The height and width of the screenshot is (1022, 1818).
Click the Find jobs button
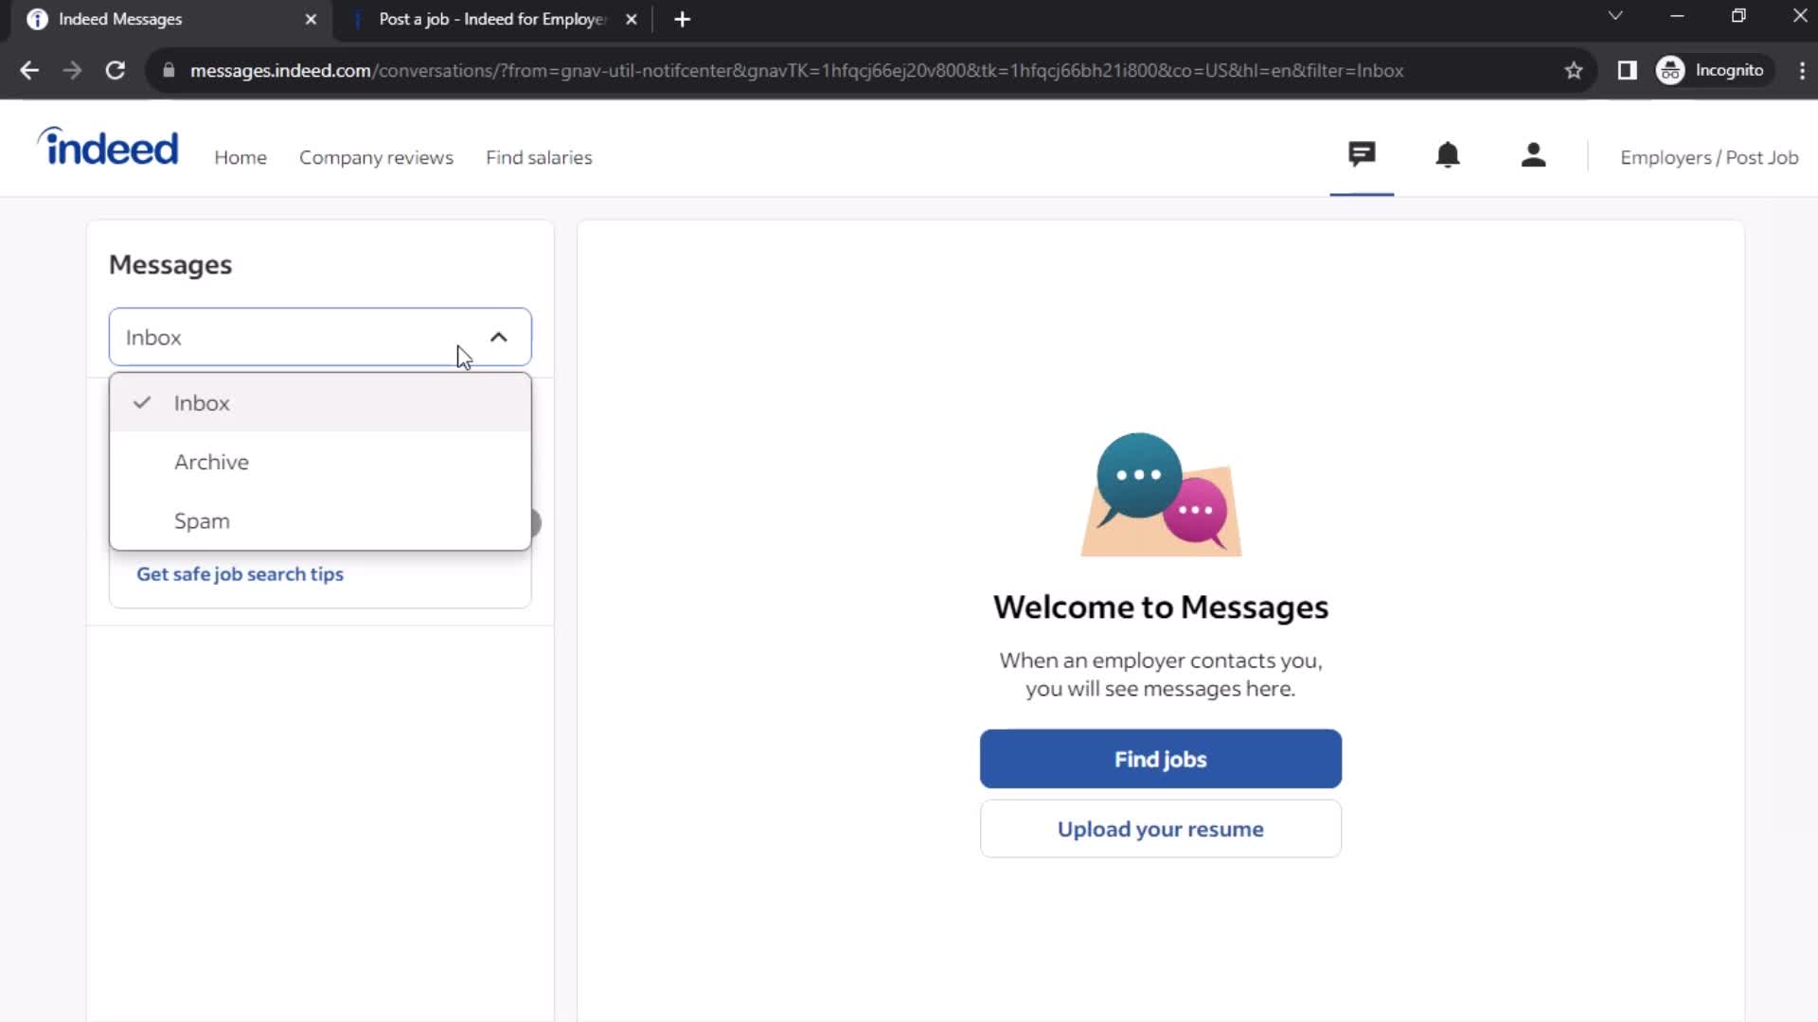(x=1159, y=759)
